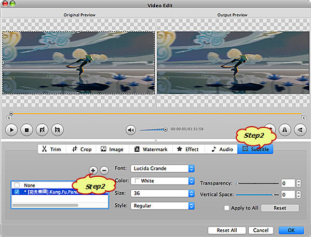This screenshot has height=237, width=311.
Task: Click the timeline playhead marker
Action: 11,113
